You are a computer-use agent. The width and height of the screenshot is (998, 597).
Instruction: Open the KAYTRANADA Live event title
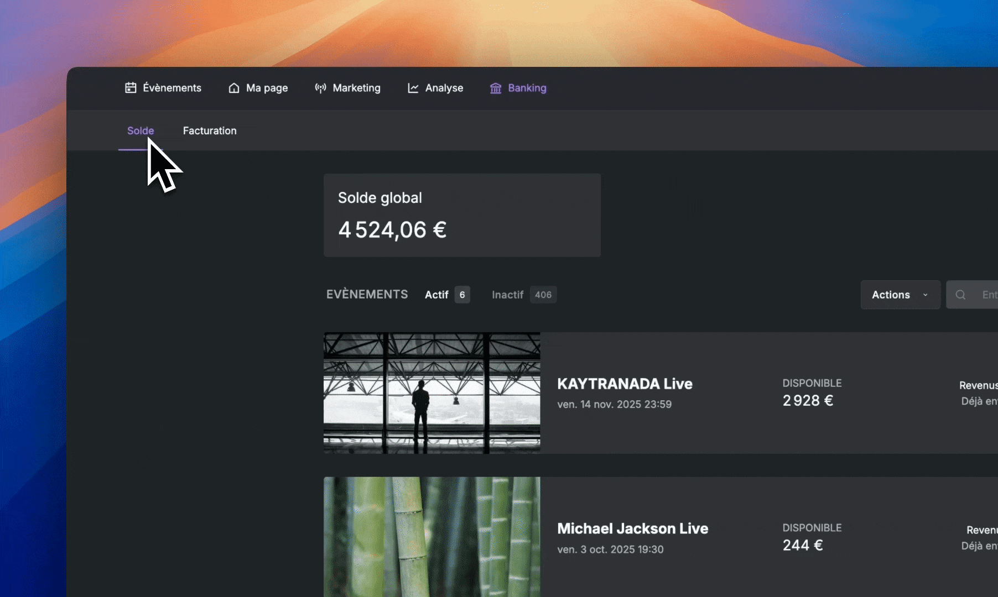pyautogui.click(x=625, y=384)
